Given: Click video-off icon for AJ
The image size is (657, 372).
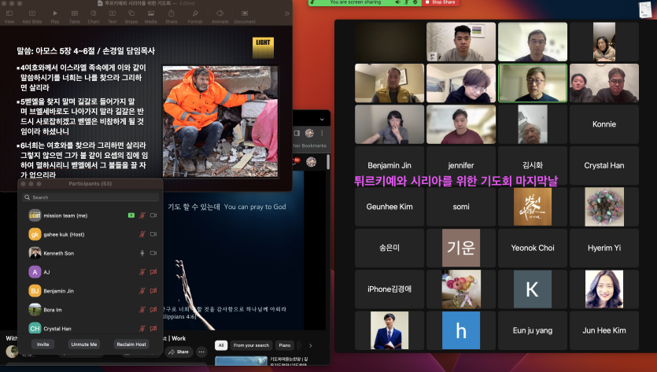Looking at the screenshot, I should 153,272.
